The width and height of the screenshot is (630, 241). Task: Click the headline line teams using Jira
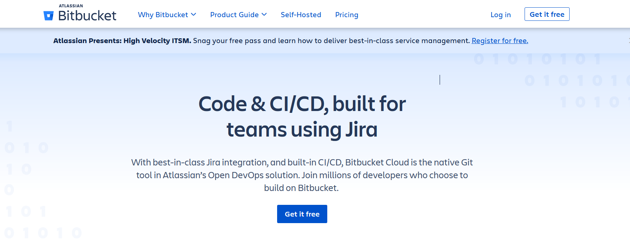click(302, 130)
